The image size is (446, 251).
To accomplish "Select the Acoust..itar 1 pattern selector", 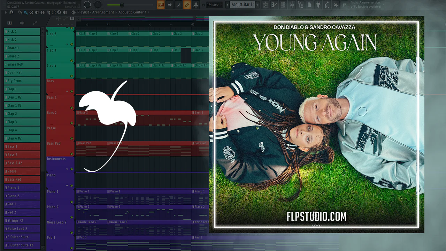I will (x=242, y=5).
